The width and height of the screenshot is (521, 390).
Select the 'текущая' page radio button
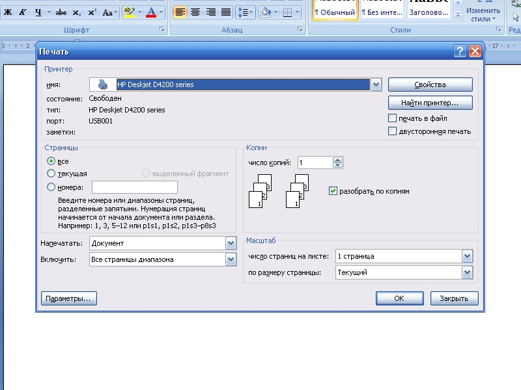(x=51, y=174)
